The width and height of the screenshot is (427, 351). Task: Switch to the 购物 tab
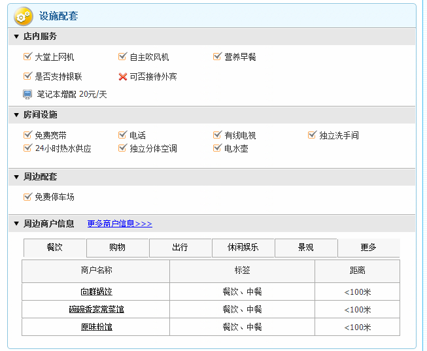click(x=118, y=248)
